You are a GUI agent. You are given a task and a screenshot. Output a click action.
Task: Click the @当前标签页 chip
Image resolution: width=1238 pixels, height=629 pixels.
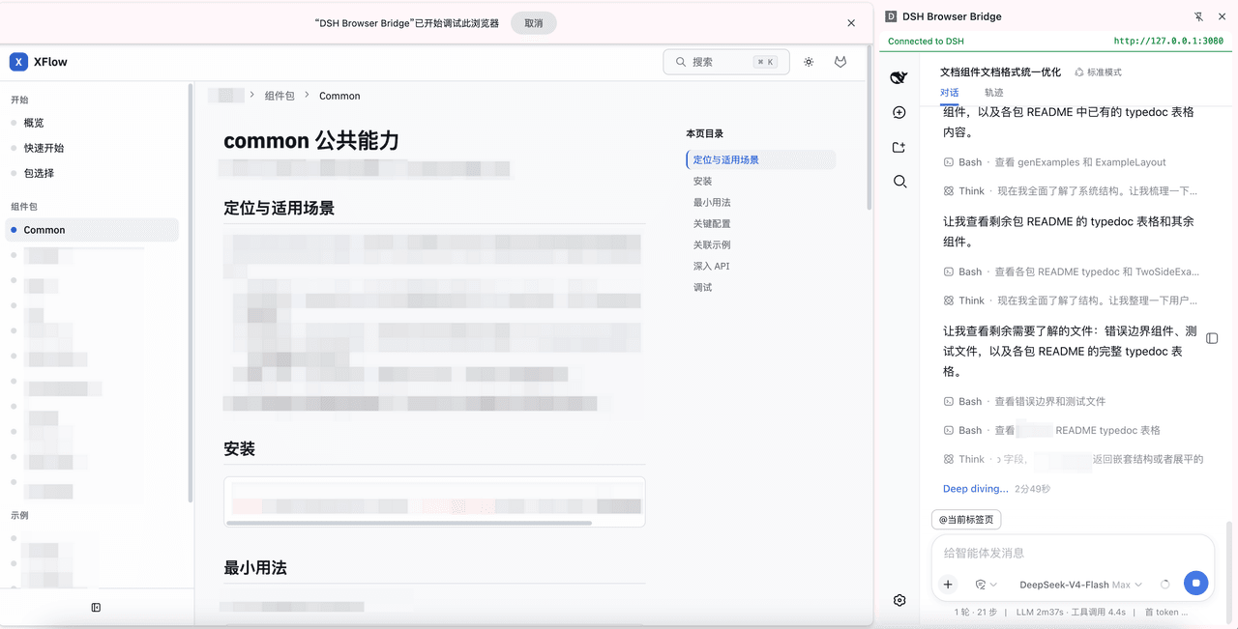point(966,520)
